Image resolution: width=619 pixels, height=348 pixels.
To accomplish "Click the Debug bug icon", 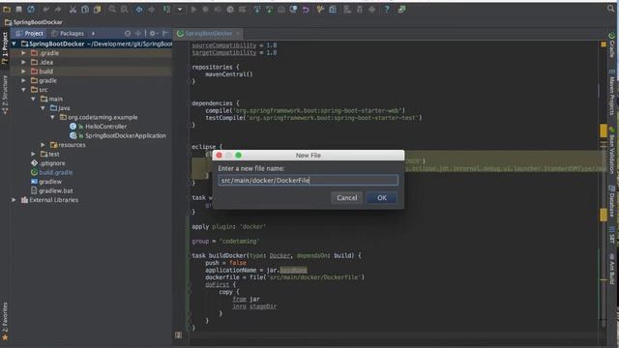I will pos(205,9).
